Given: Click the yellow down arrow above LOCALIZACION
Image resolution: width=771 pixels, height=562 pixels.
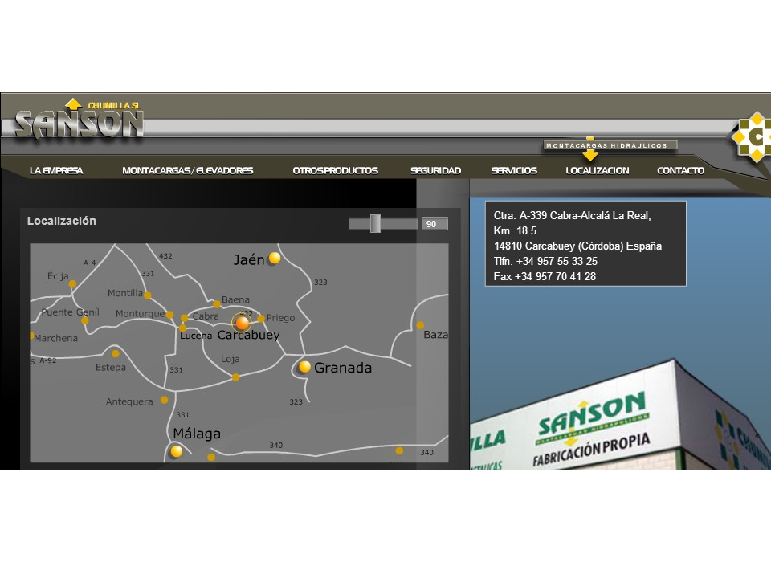Looking at the screenshot, I should [x=590, y=155].
